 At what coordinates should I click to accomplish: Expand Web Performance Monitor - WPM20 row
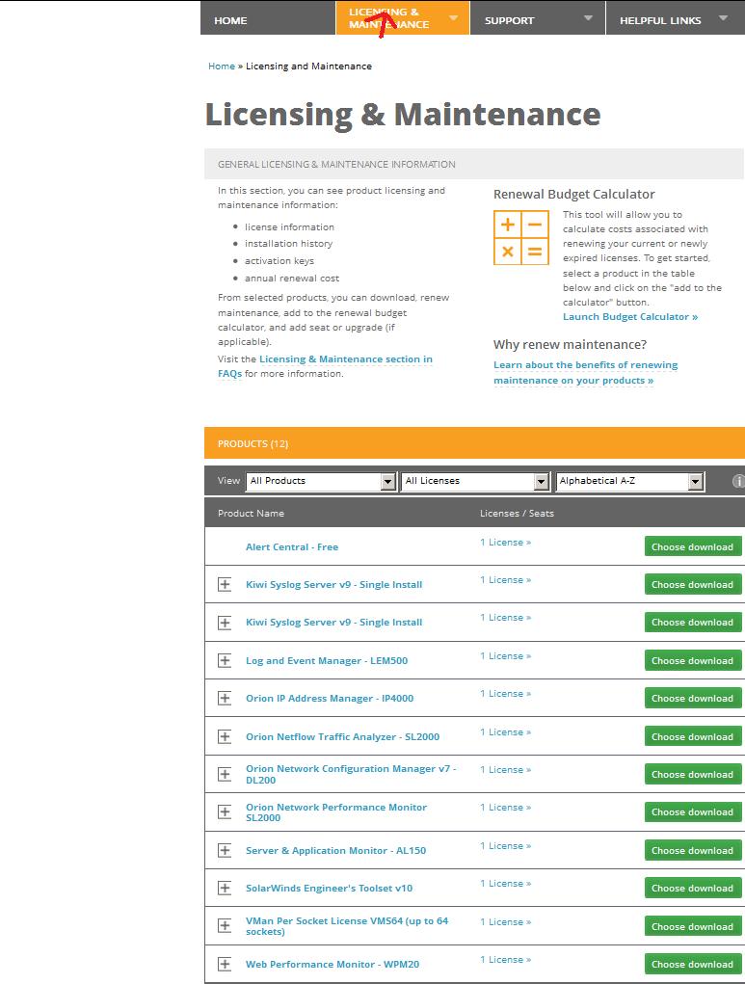pos(224,964)
